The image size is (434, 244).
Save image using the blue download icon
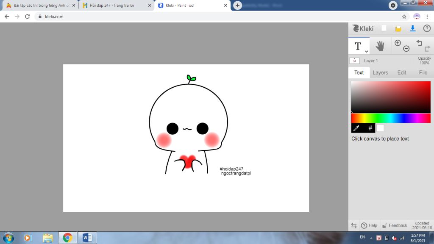413,28
